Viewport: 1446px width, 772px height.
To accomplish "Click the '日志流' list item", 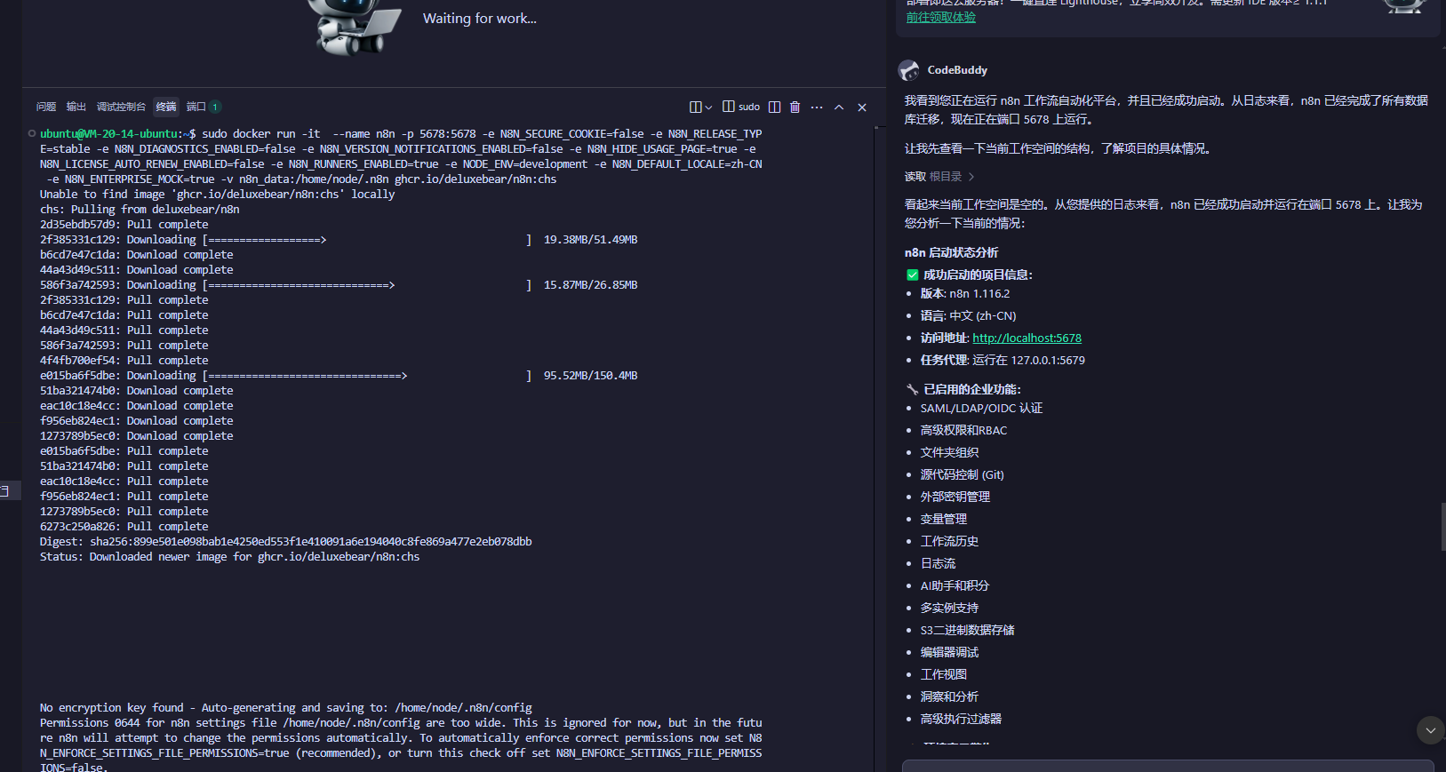I will [938, 563].
